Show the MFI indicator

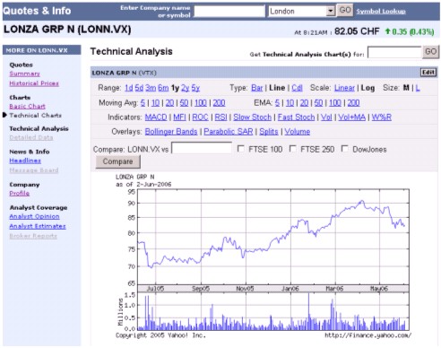[179, 117]
